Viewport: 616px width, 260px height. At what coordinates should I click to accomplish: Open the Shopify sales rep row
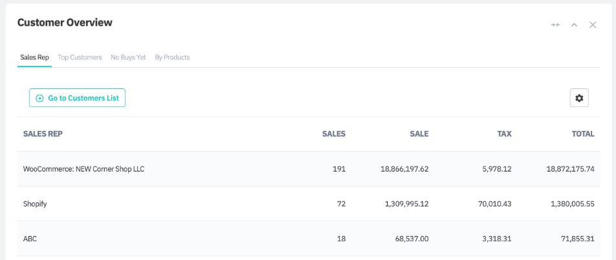coord(35,204)
